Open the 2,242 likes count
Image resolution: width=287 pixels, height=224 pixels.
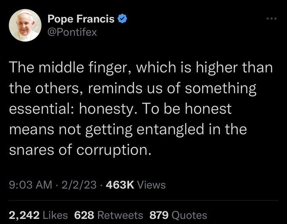pyautogui.click(x=24, y=215)
